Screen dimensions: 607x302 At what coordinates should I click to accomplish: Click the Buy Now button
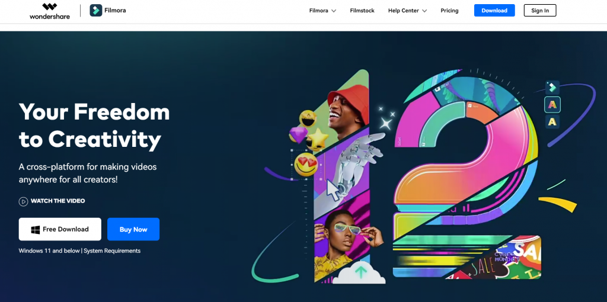(133, 229)
